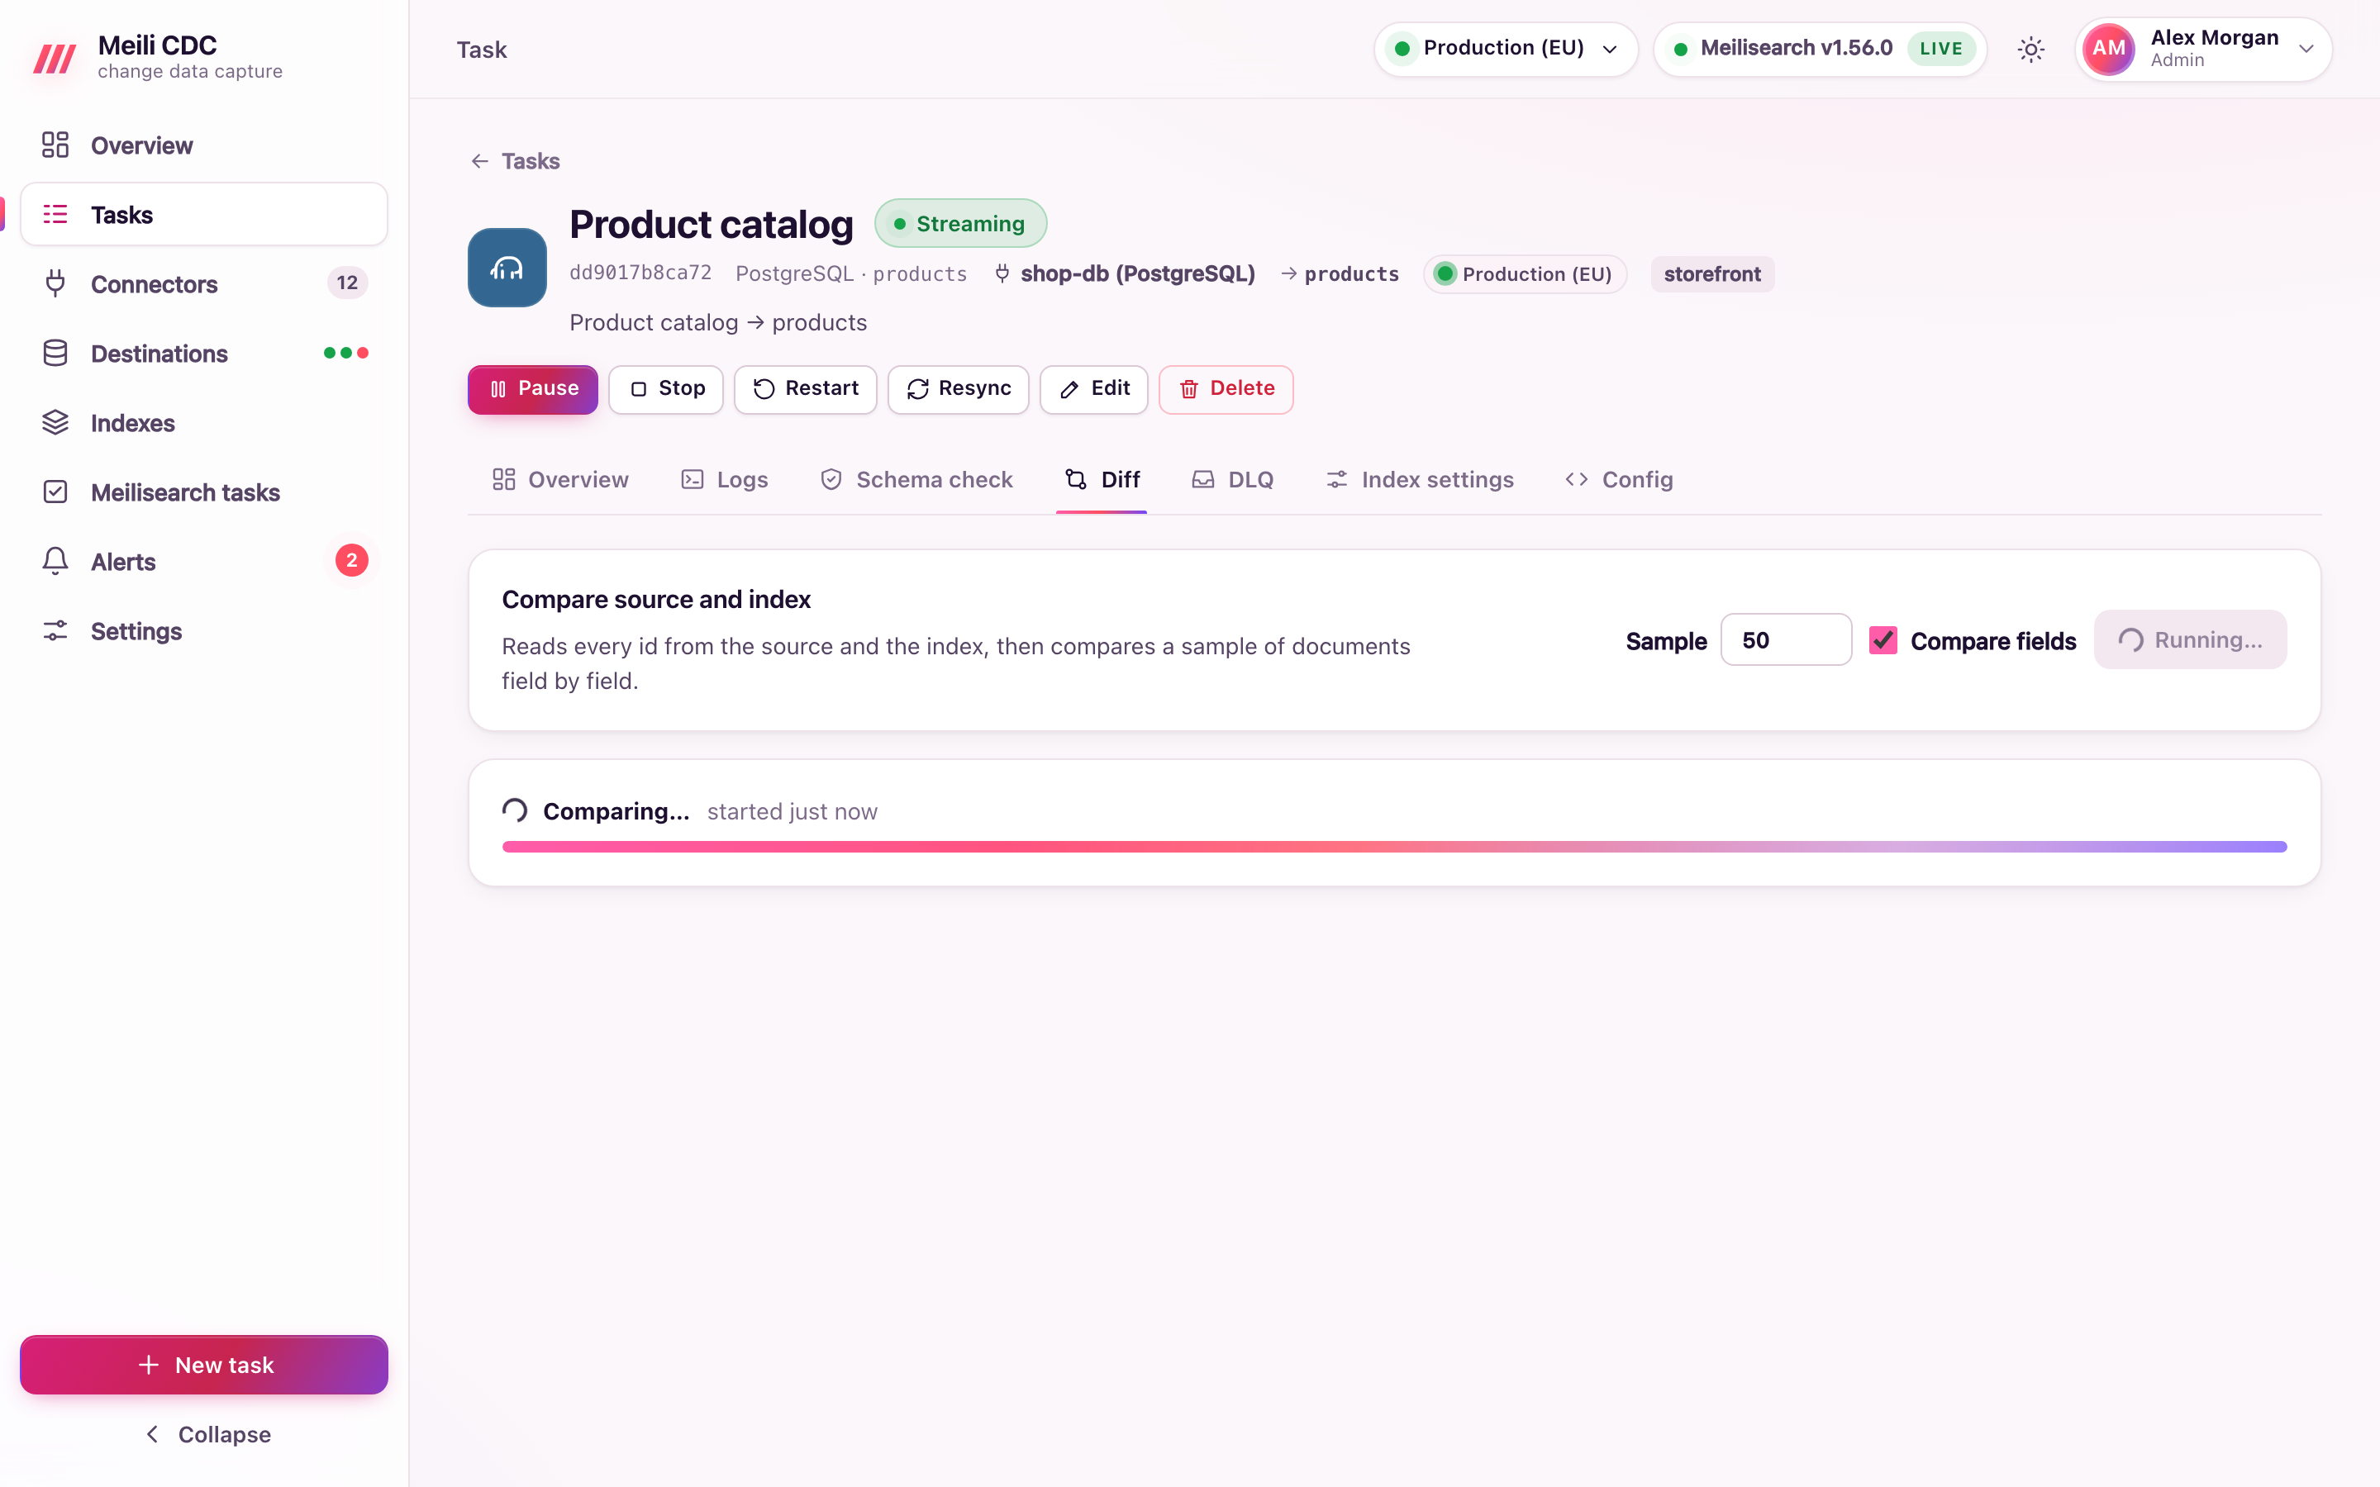The height and width of the screenshot is (1487, 2380).
Task: Open Overview in the sidebar
Action: point(203,145)
